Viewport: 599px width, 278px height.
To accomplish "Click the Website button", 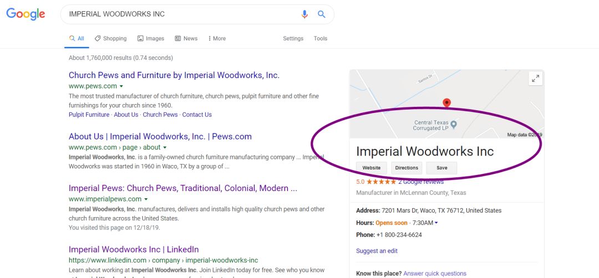I will pos(372,168).
